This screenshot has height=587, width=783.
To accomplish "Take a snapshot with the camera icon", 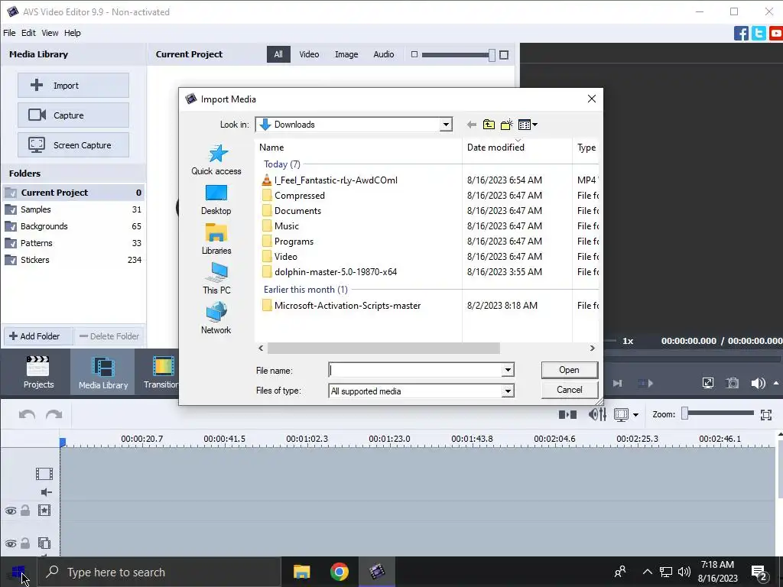I will click(x=733, y=383).
